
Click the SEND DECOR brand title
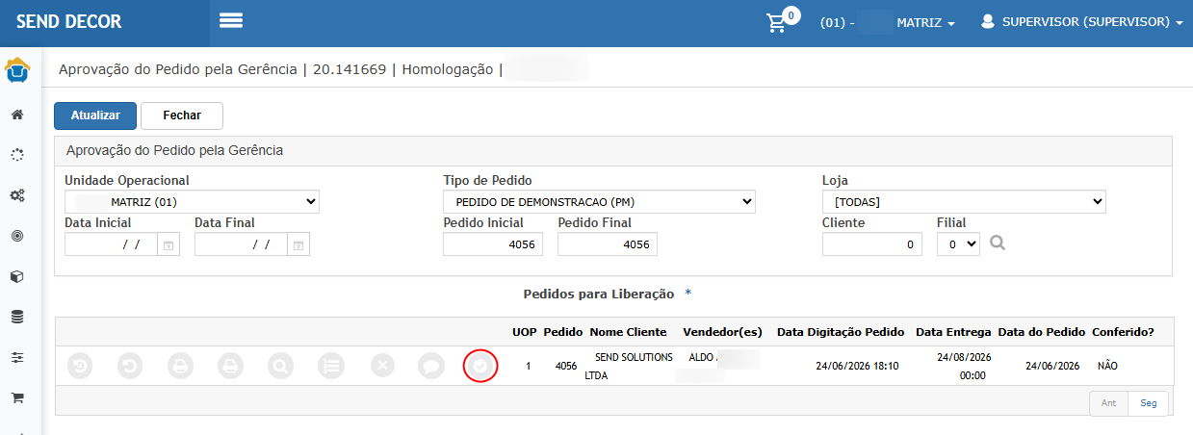[x=69, y=22]
